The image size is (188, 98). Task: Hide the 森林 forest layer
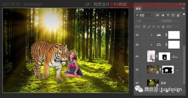coord(137,83)
